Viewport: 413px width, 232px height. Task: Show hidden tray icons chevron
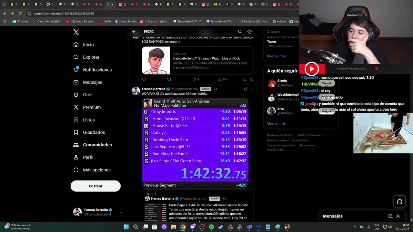point(355,227)
